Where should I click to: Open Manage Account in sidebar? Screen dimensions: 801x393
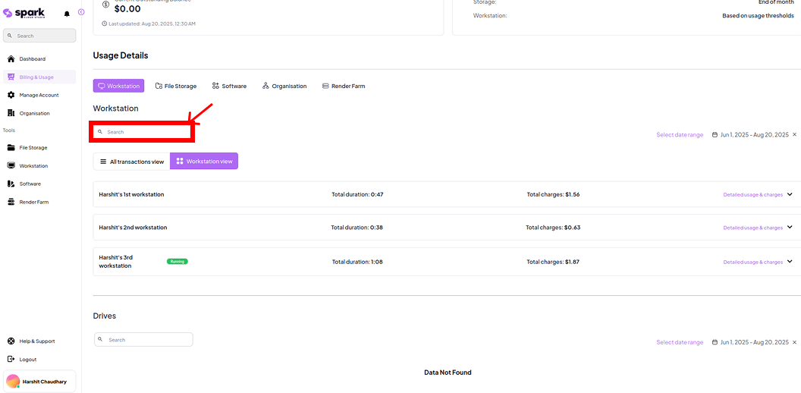coord(39,96)
